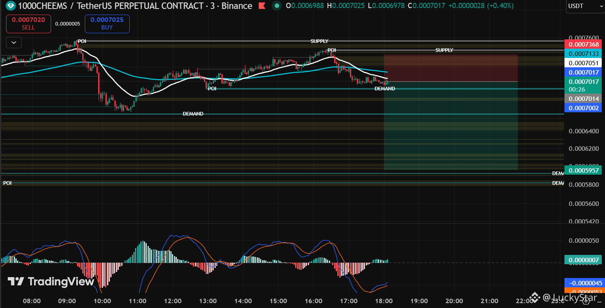Click the spread value 0.0000005
The image size is (605, 308).
[x=68, y=24]
